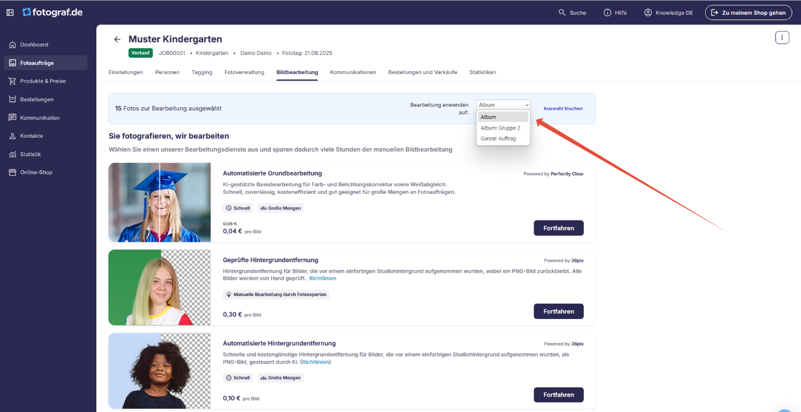
Task: Click Große Mengen tag under Automatisierte Grundbearbeitung
Action: click(280, 208)
